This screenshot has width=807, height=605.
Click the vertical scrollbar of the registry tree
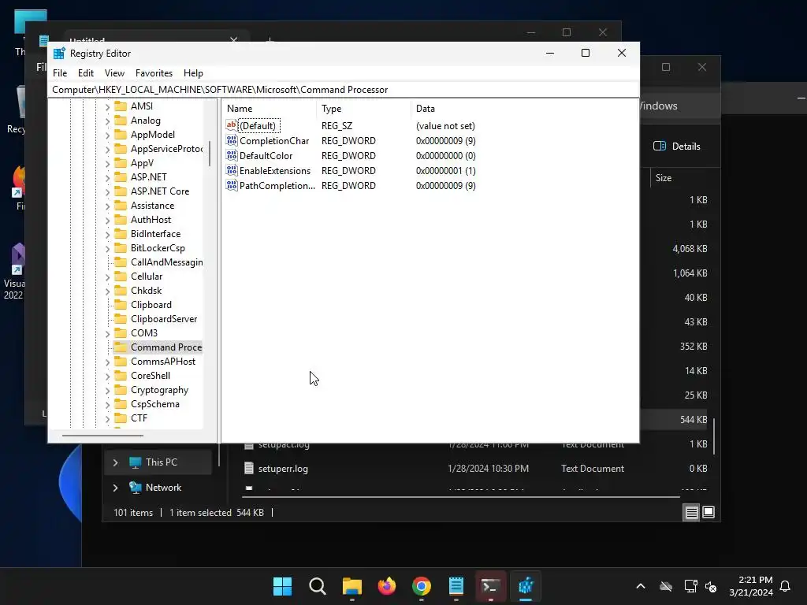pos(210,154)
